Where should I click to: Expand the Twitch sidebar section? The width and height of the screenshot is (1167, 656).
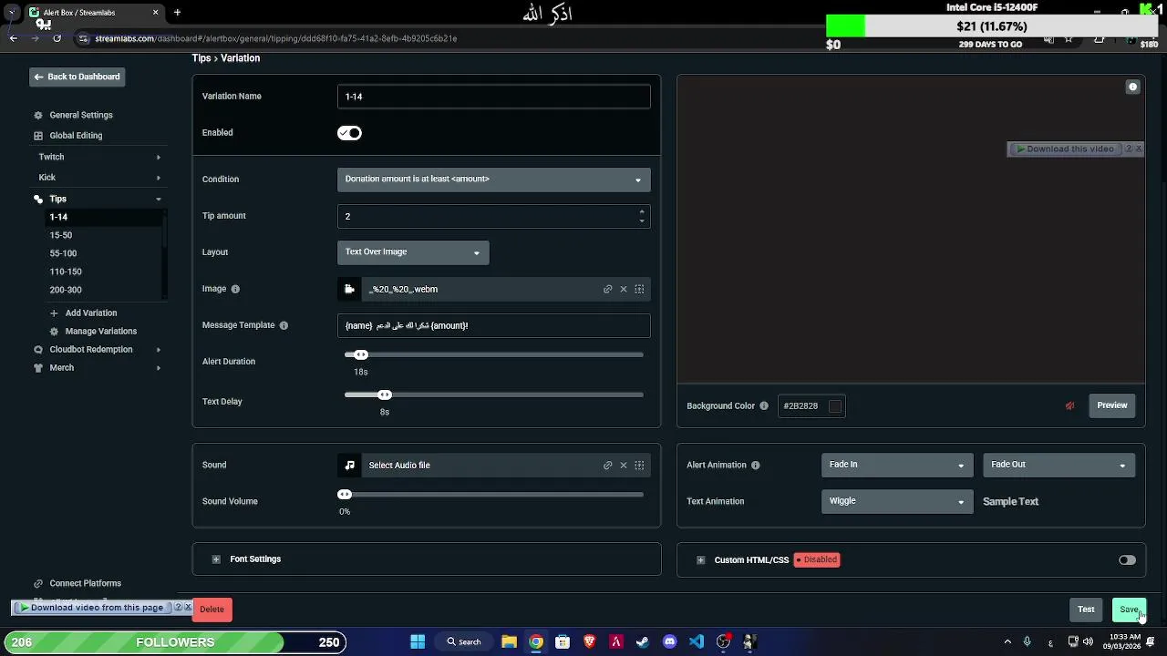point(159,158)
